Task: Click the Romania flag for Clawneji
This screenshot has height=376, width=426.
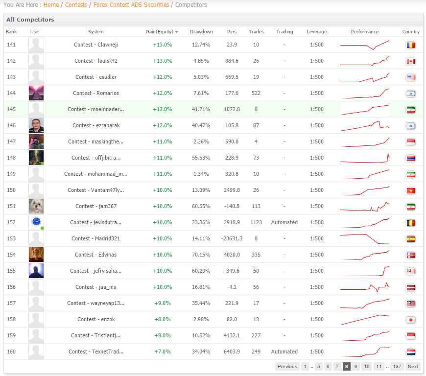Action: (410, 45)
